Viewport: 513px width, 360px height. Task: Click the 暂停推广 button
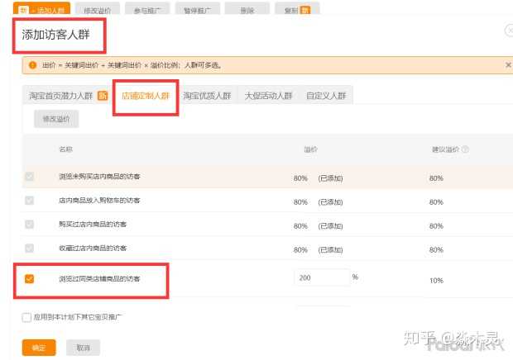197,9
